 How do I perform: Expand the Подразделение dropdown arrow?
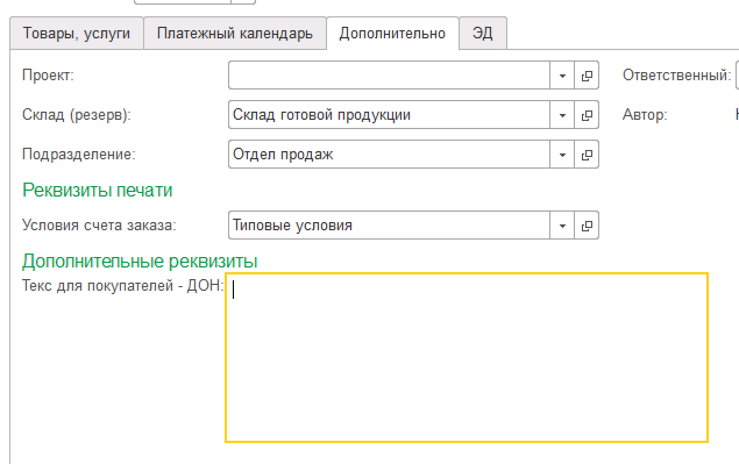click(x=562, y=155)
